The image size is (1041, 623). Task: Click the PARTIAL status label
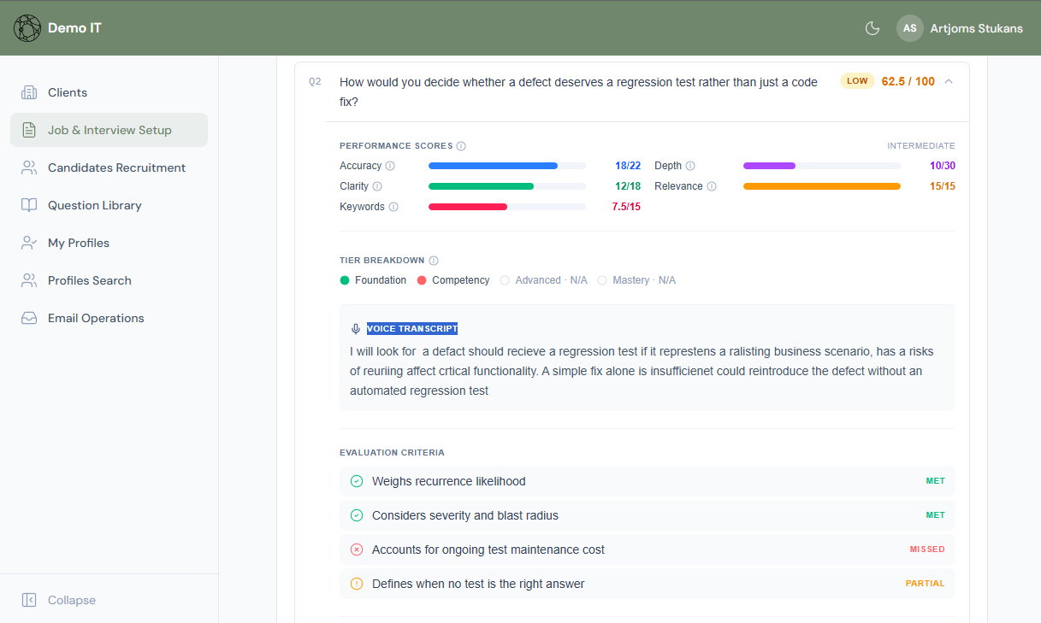tap(926, 584)
